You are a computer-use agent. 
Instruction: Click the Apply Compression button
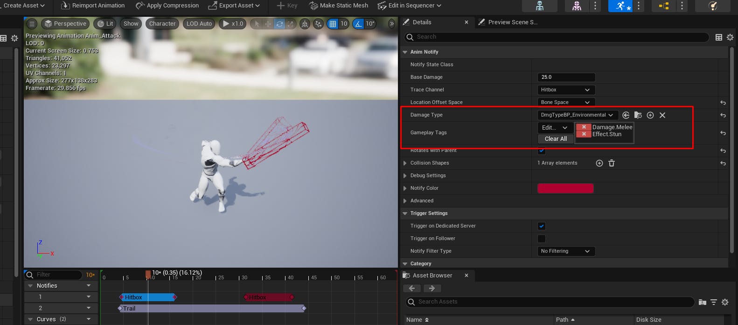[x=167, y=6]
